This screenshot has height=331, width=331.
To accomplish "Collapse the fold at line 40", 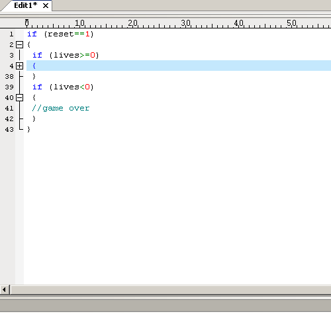I will tap(20, 98).
